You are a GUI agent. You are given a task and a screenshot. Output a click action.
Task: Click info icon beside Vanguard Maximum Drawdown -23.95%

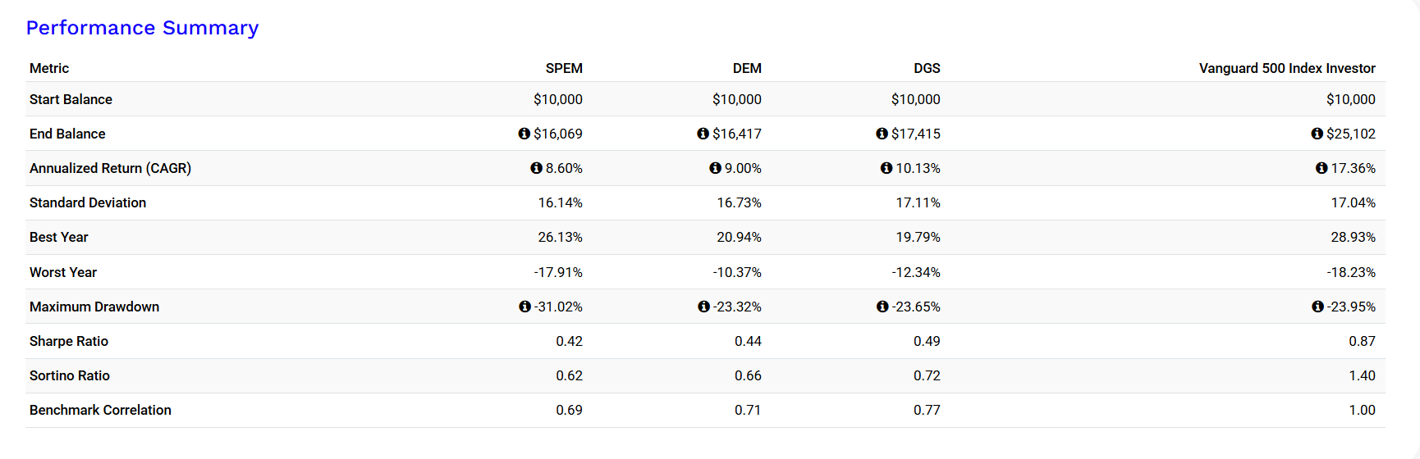coord(1317,307)
